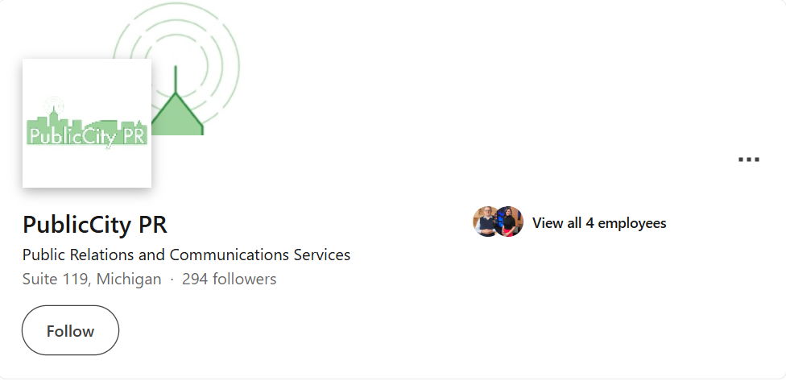Image resolution: width=786 pixels, height=381 pixels.
Task: Click the word employees beside the avatars
Action: (x=632, y=224)
